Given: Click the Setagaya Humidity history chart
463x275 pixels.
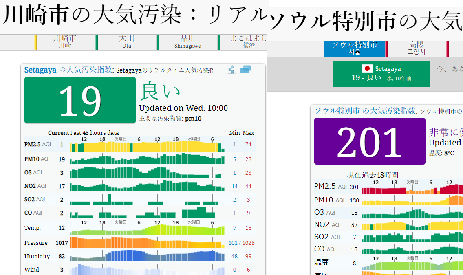Looking at the screenshot, I should click(x=147, y=256).
